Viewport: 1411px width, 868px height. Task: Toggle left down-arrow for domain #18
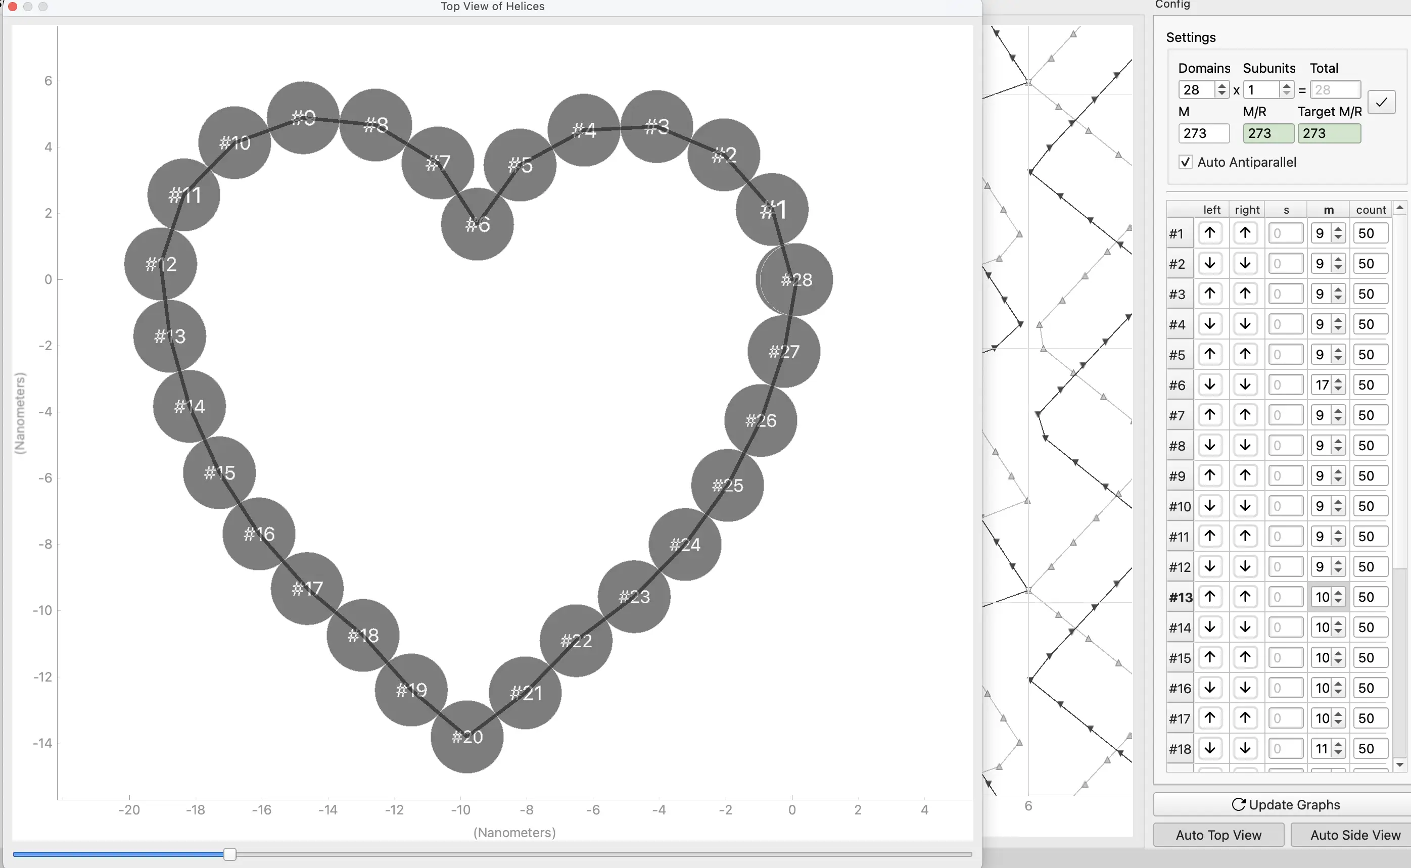point(1209,749)
